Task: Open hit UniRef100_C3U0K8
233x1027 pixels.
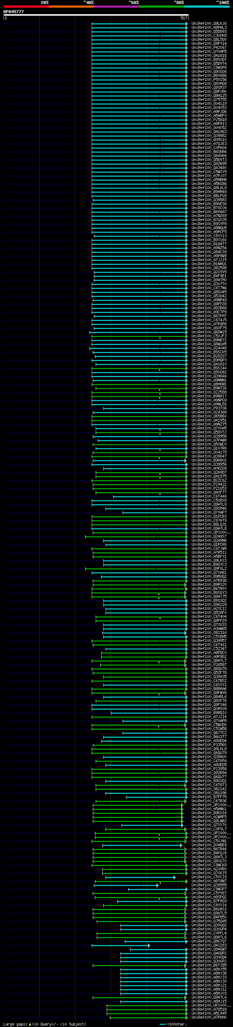Action: [x=209, y=35]
